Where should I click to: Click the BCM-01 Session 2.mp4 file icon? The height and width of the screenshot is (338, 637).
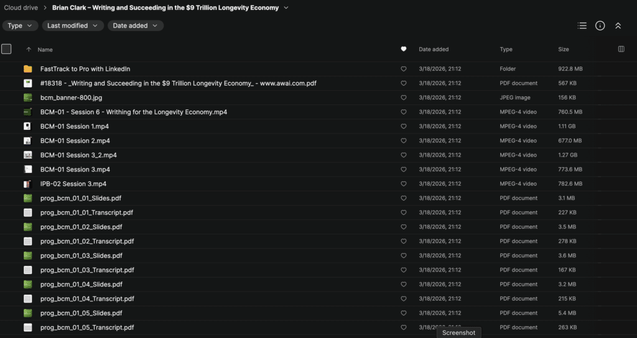(x=27, y=141)
